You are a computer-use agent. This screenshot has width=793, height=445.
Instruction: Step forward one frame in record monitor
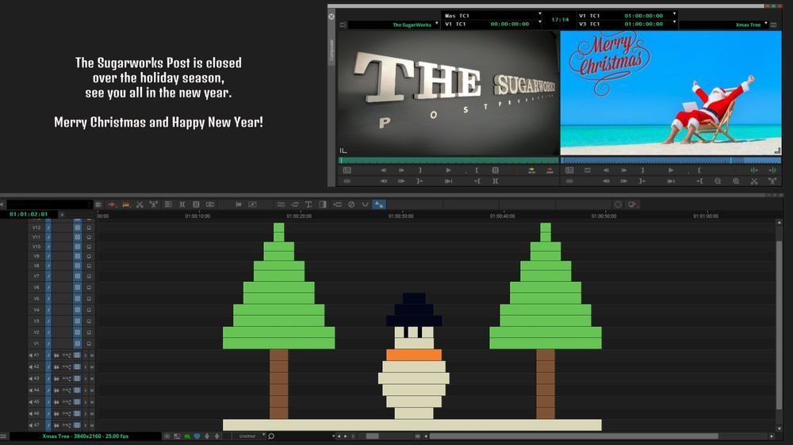click(624, 171)
